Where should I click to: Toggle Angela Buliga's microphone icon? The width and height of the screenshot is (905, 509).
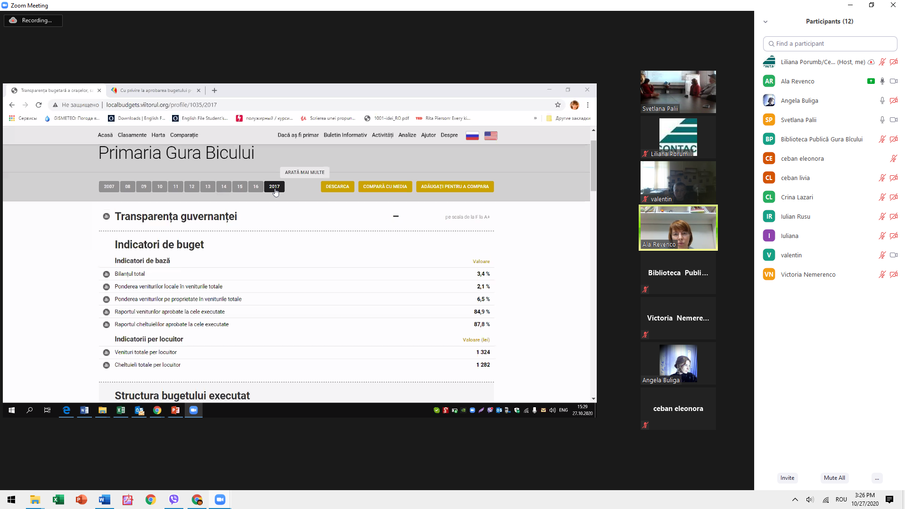[882, 100]
